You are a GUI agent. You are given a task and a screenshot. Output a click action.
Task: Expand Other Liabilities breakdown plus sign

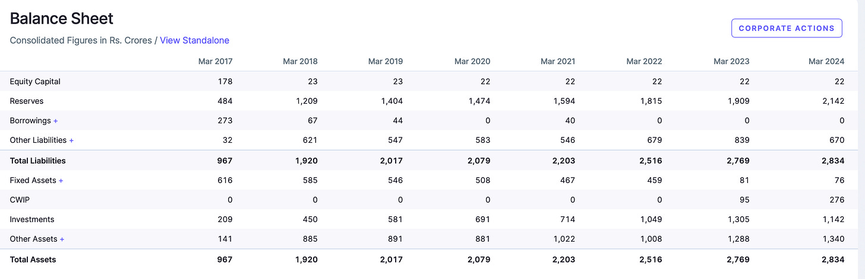pos(72,140)
